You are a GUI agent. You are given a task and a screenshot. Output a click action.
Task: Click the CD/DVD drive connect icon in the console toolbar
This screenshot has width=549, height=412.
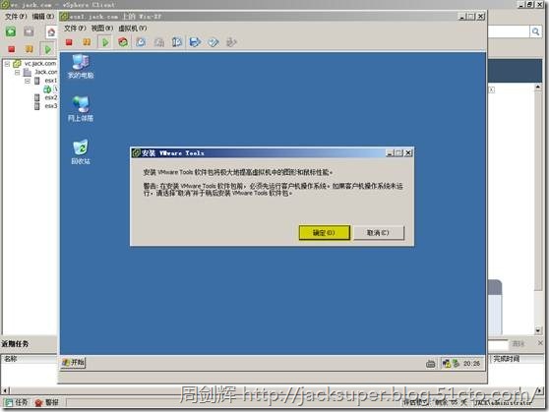click(213, 42)
